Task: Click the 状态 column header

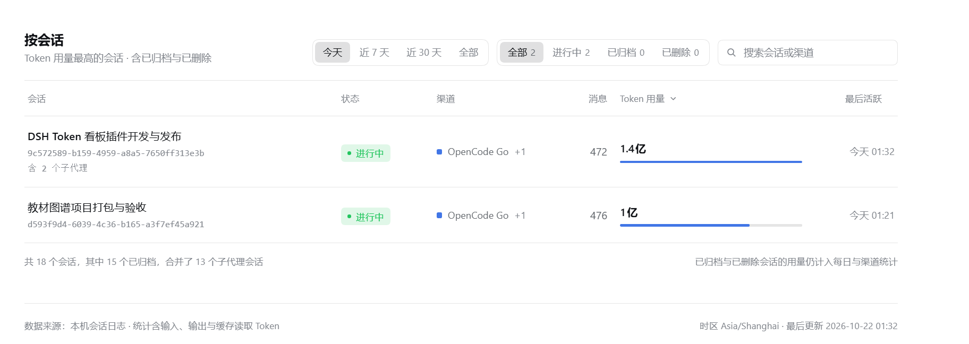Action: click(350, 99)
